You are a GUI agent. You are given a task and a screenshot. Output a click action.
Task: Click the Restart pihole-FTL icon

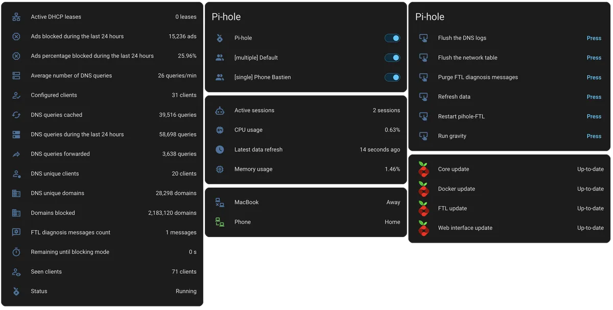tap(423, 117)
